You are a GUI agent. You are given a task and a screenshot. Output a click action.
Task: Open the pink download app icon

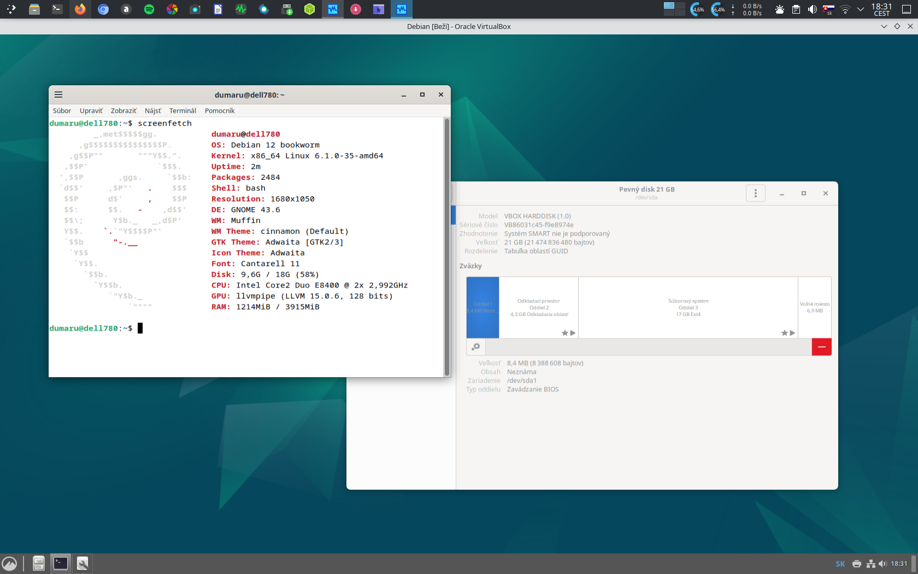[356, 9]
